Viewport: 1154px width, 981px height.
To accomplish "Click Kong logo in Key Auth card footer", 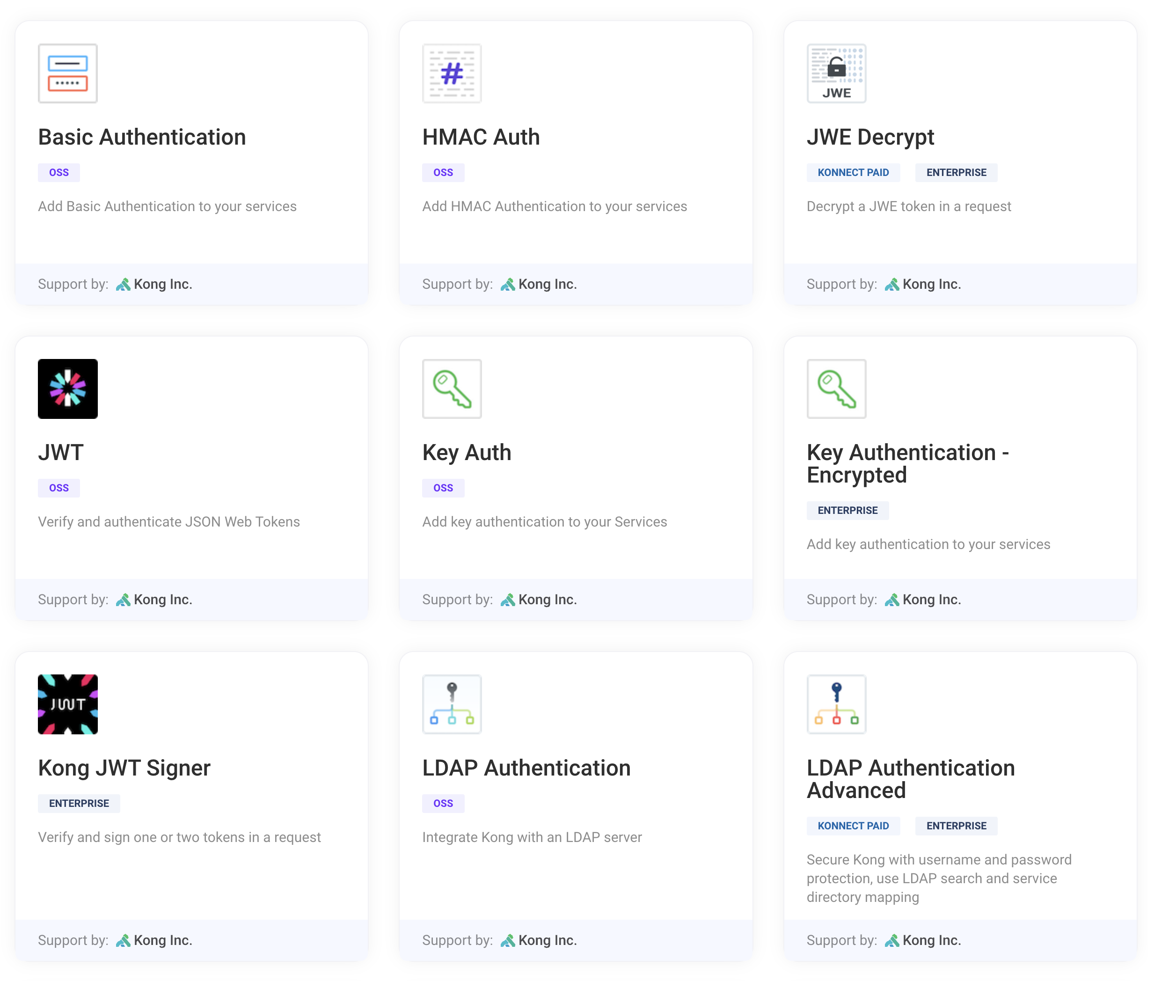I will (507, 600).
